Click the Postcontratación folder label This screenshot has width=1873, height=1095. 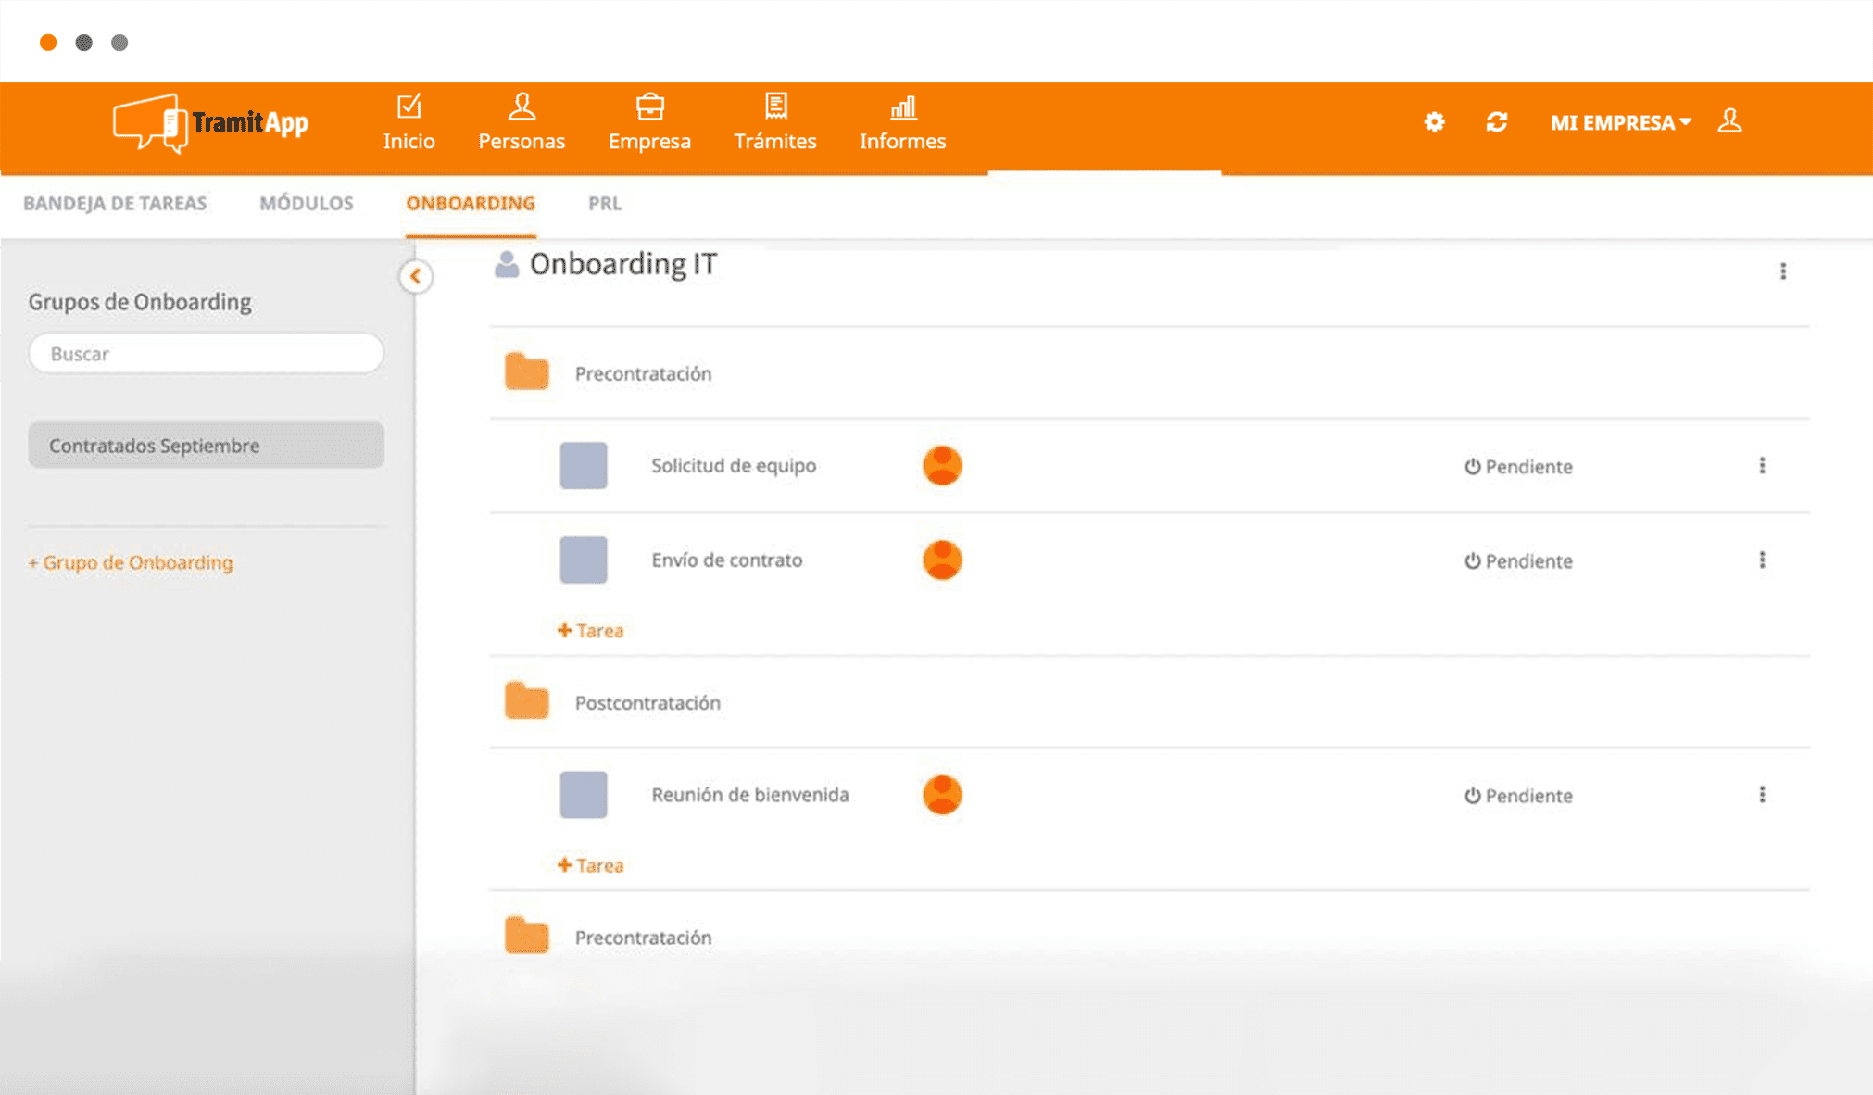647,702
